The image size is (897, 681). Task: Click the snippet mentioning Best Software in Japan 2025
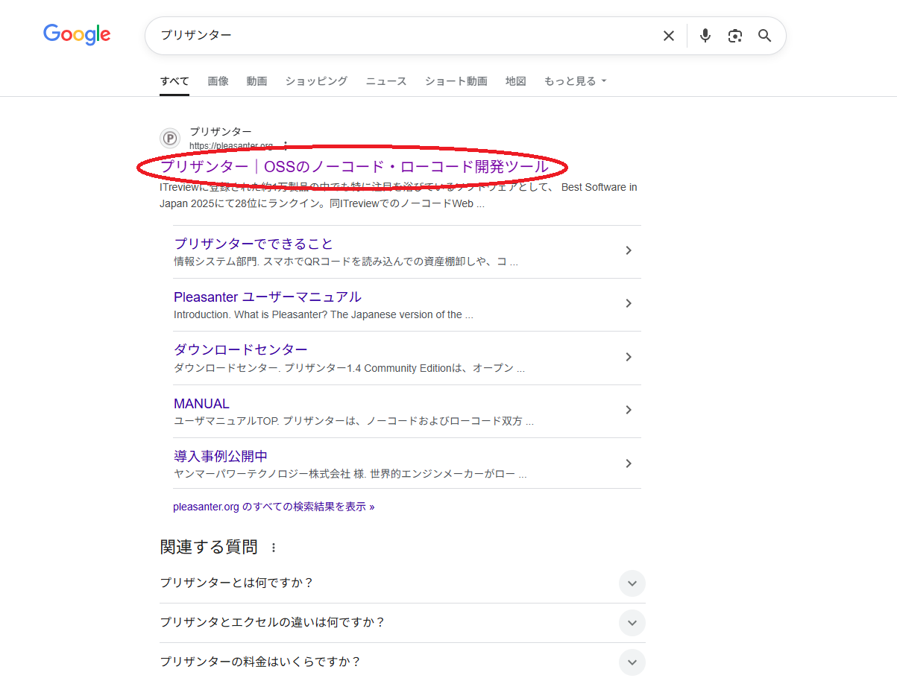399,195
